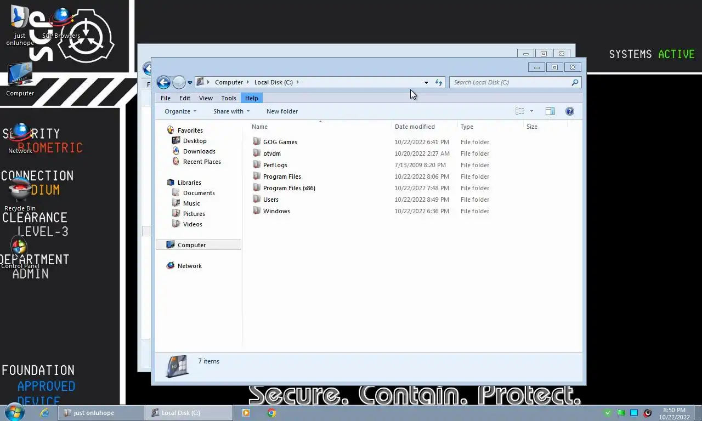Expand arrow after Computer breadcrumb
Image resolution: width=702 pixels, height=421 pixels.
(x=248, y=82)
